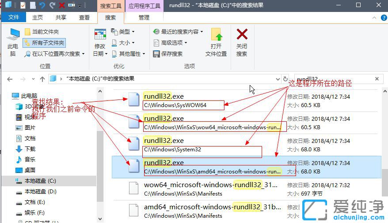Expand 最近的搜索内容 (Recent searches) dropdown
The image size is (388, 223).
pos(178,32)
